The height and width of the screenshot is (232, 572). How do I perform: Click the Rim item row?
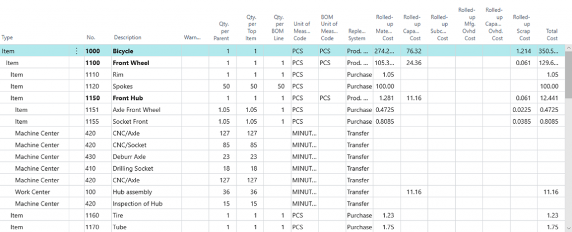(x=119, y=75)
